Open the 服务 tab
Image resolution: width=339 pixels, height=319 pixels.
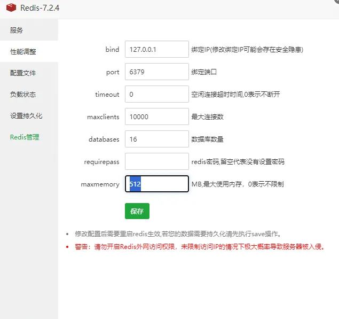[17, 30]
